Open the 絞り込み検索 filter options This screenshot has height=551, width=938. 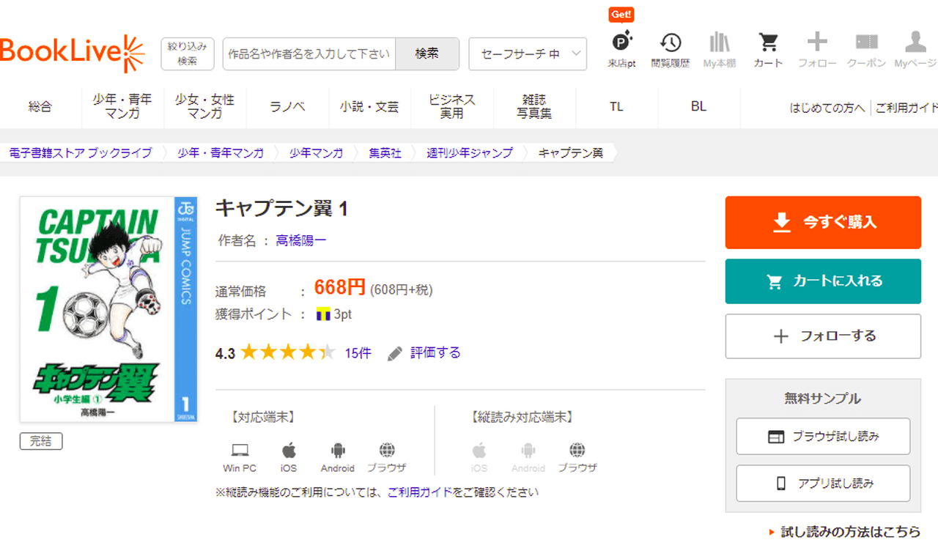[x=188, y=54]
